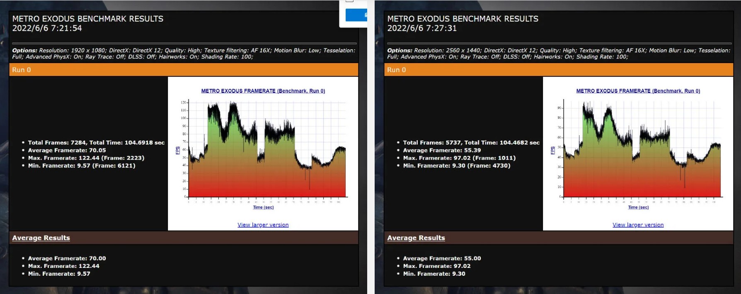Select the 'Run 0' orange header in right panel
Viewport: 741px width, 294px height.
click(x=559, y=70)
